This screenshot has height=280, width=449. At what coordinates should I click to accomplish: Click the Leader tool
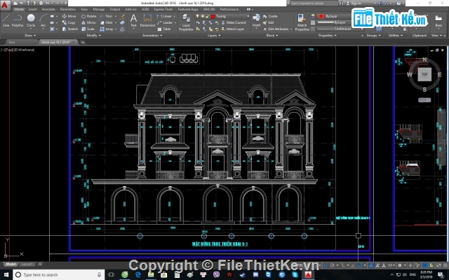point(165,22)
